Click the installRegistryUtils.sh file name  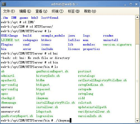click(55, 103)
